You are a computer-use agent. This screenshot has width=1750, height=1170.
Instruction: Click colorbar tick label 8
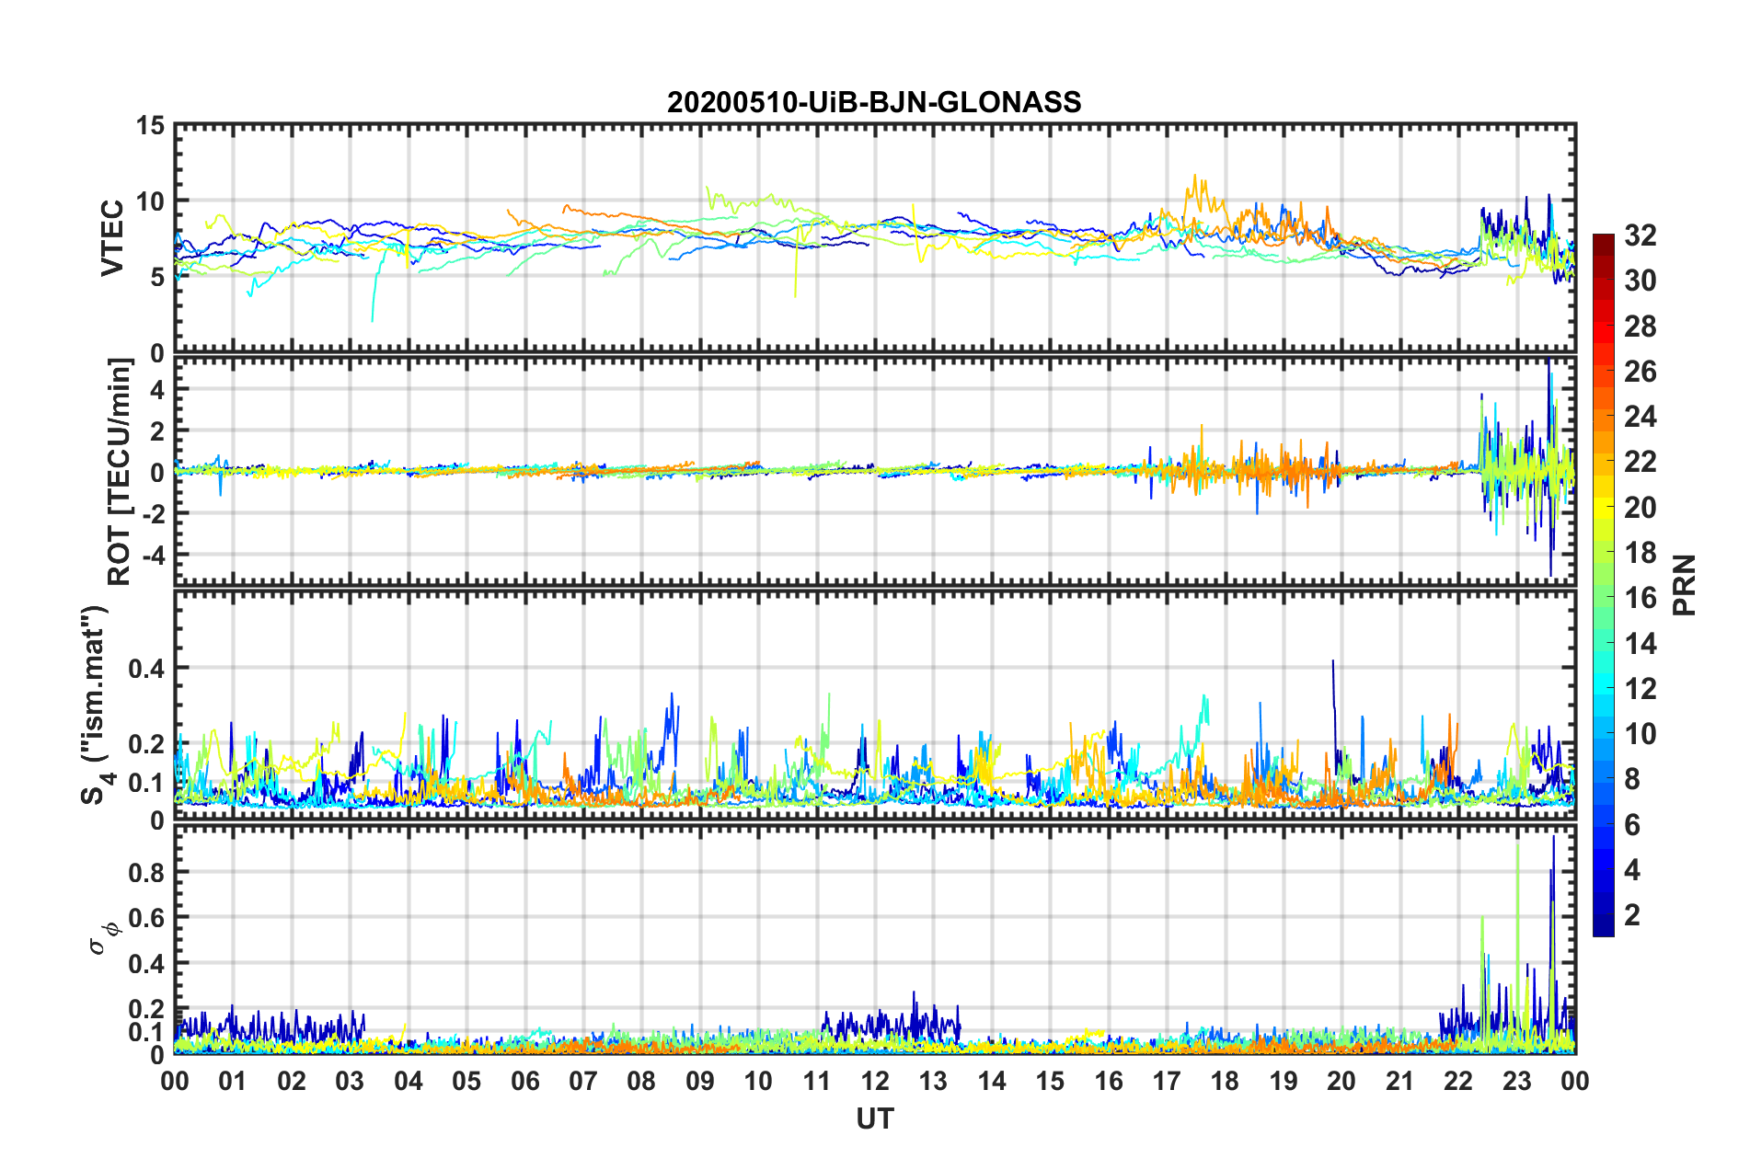[x=1632, y=779]
